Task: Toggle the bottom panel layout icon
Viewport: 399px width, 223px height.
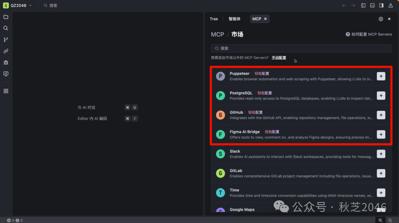Action: tap(372, 5)
